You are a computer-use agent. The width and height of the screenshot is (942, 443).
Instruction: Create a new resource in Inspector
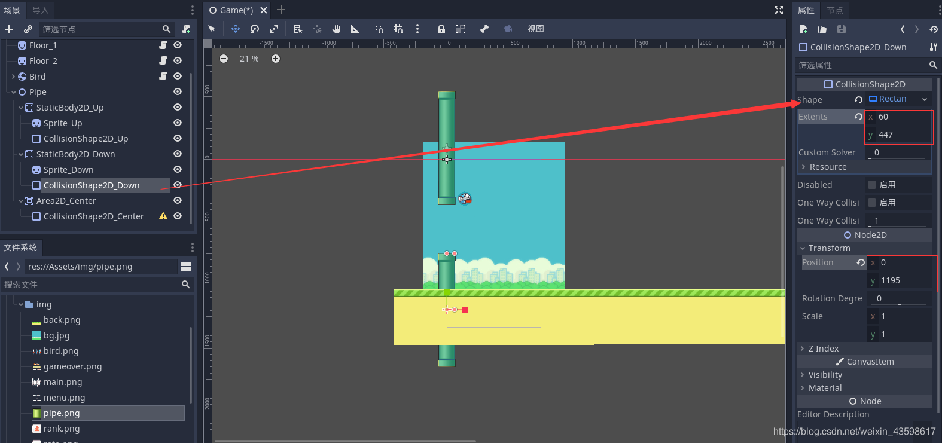pyautogui.click(x=803, y=29)
